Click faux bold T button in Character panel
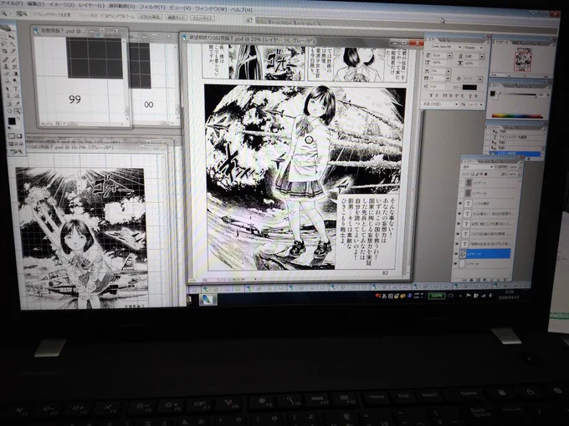This screenshot has width=569, height=426. [431, 95]
